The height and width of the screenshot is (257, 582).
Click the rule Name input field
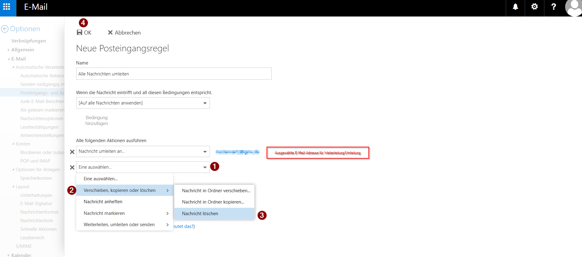[173, 74]
